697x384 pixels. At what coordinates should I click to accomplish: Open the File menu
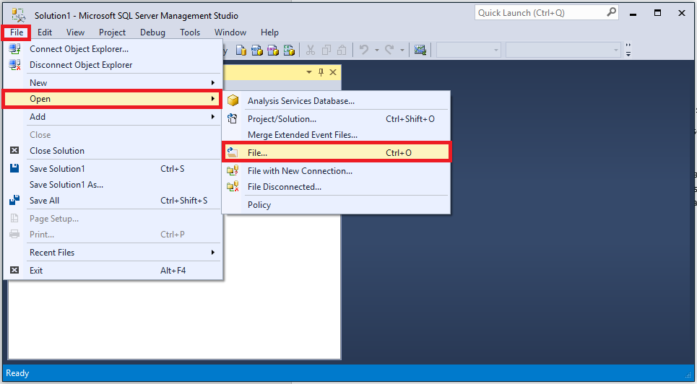click(17, 32)
